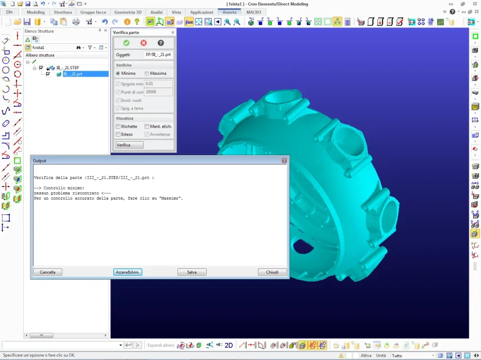This screenshot has width=481, height=360.
Task: Click the orange info icon in the toolbar
Action: 127,22
